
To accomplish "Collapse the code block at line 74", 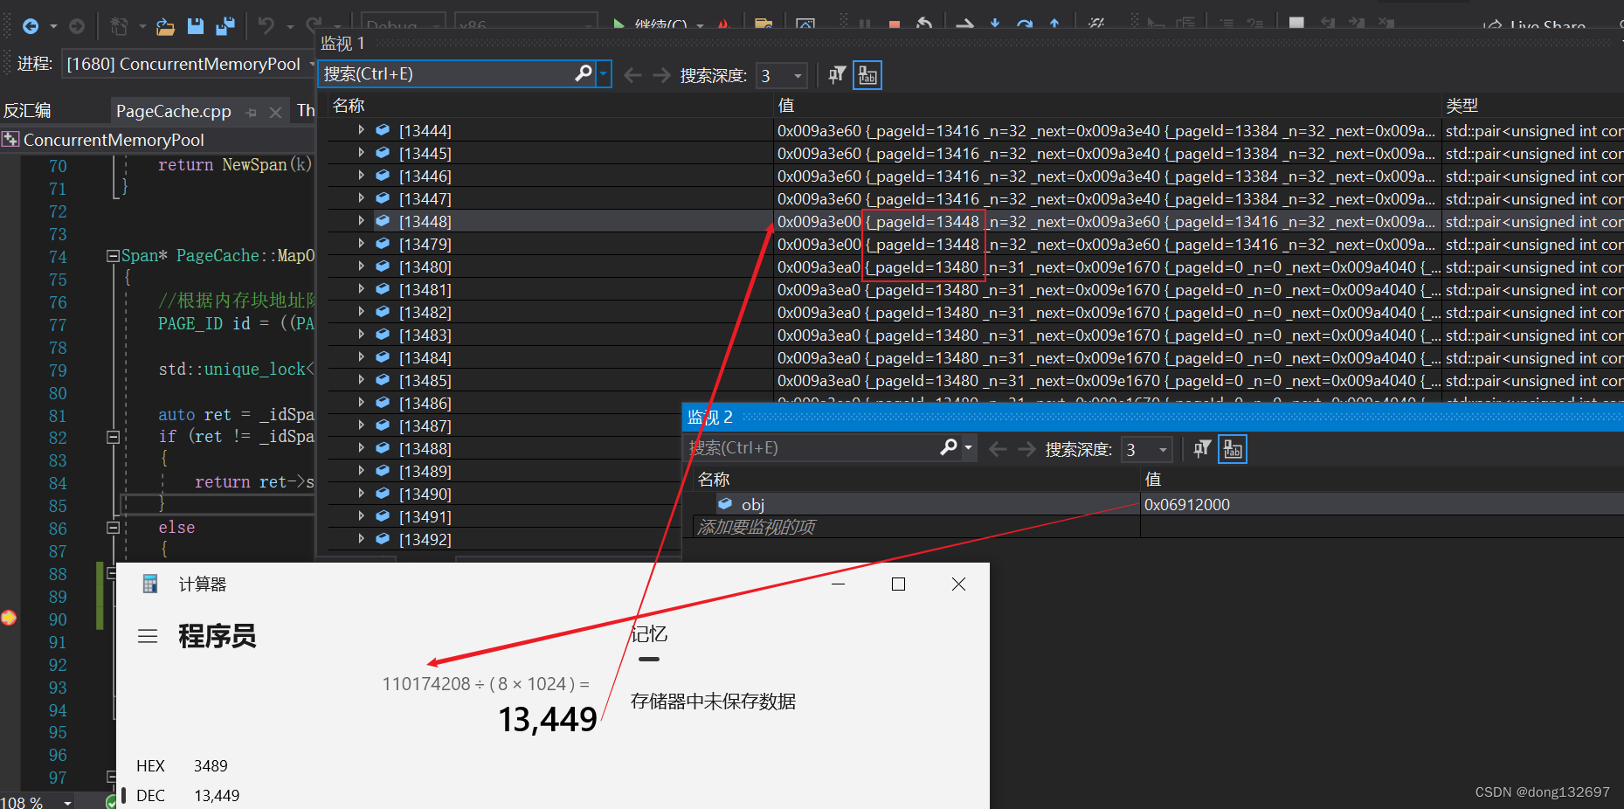I will [113, 256].
